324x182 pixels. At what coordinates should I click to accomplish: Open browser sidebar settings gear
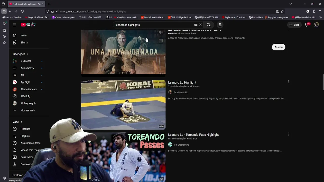coord(4,178)
